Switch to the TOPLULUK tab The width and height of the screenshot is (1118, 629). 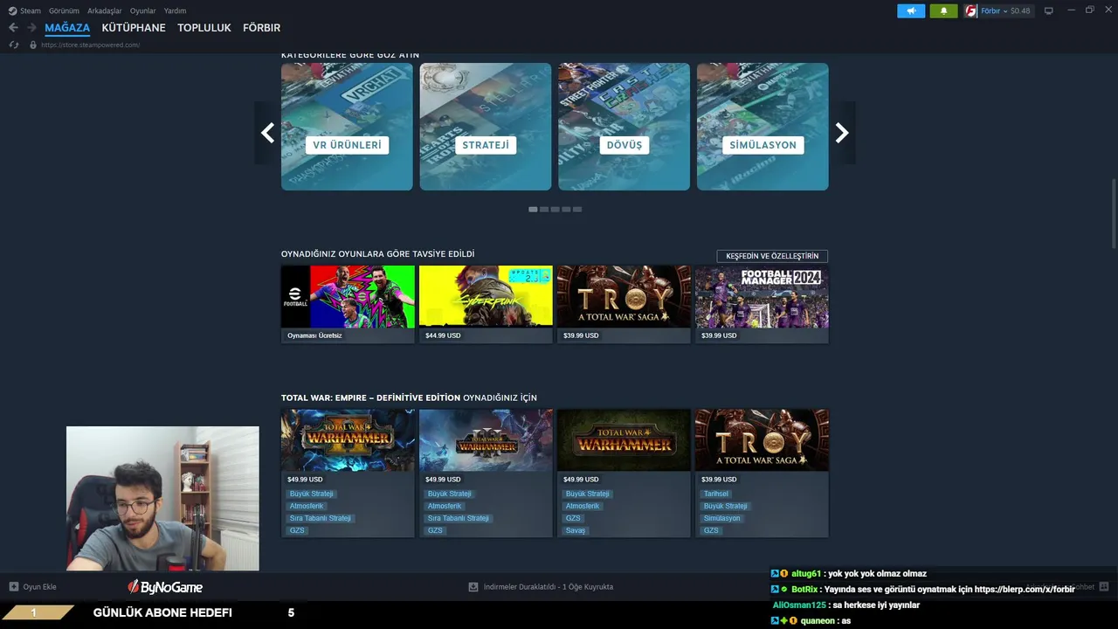(x=204, y=28)
